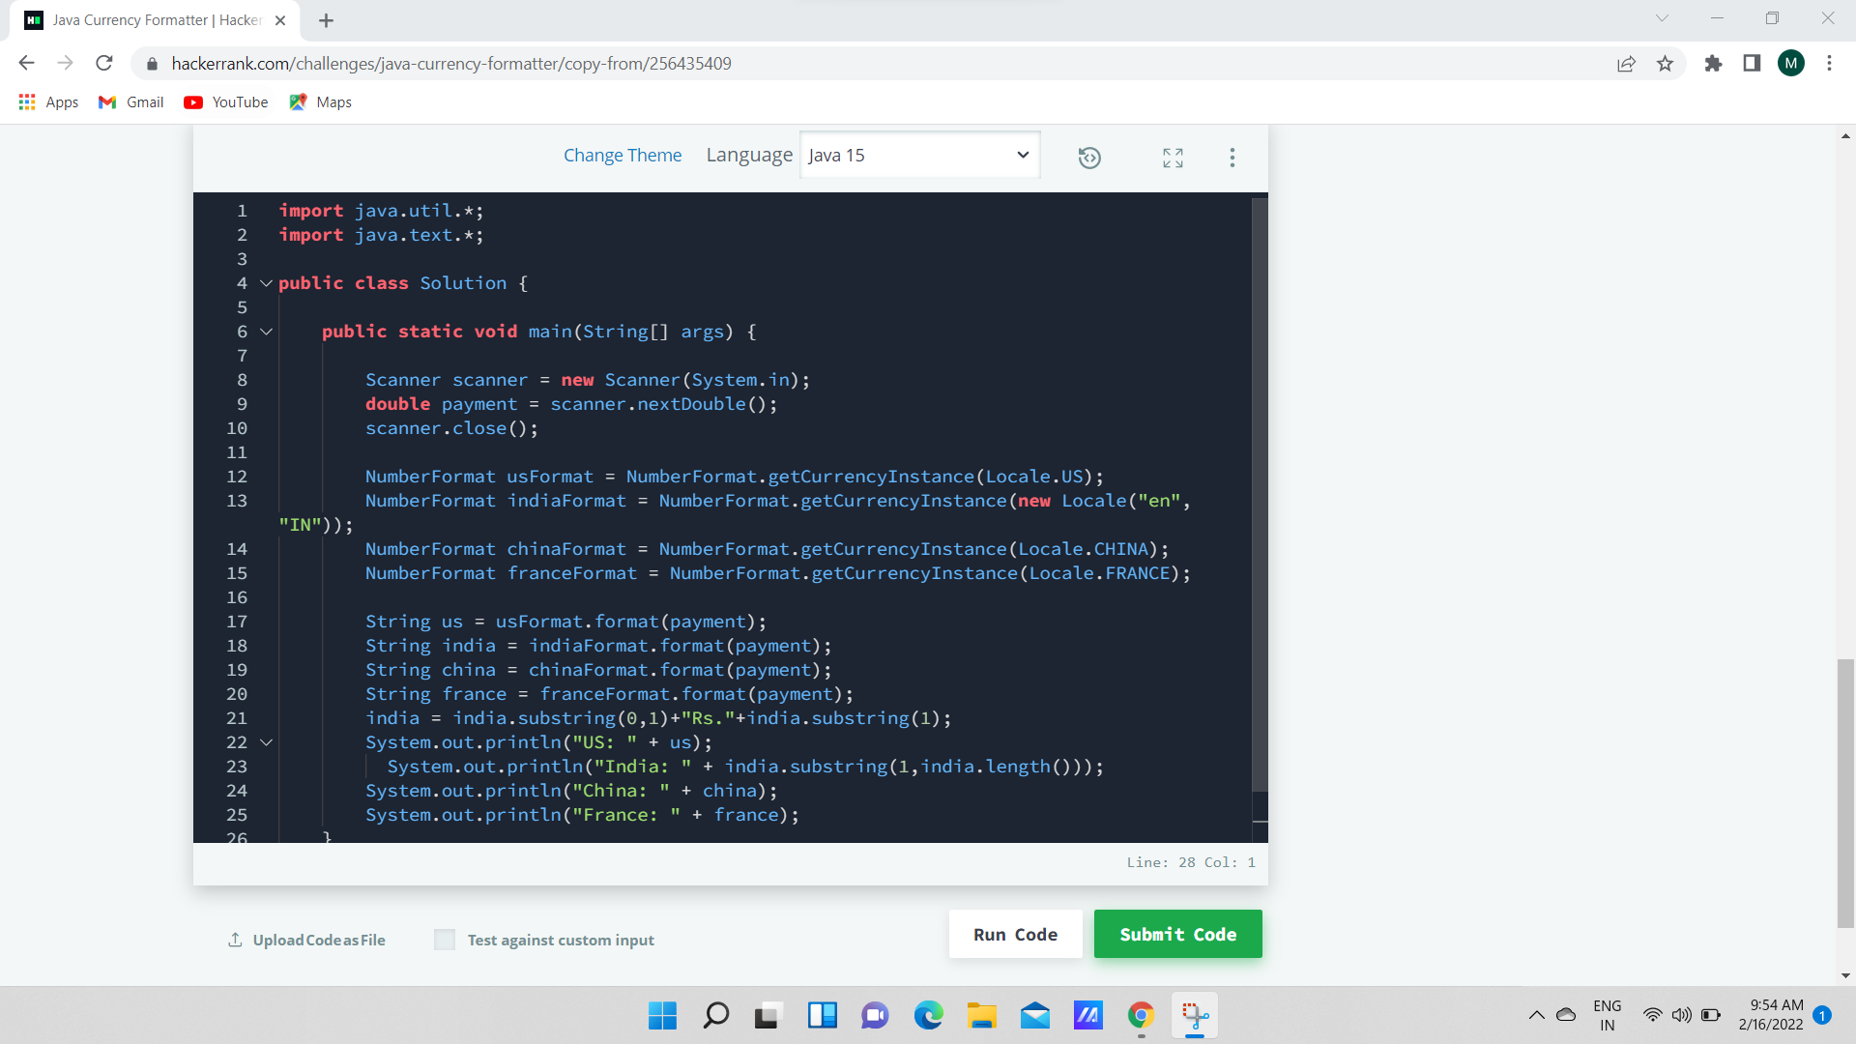This screenshot has height=1044, width=1856.
Task: Click Change Theme link
Action: pos(623,156)
